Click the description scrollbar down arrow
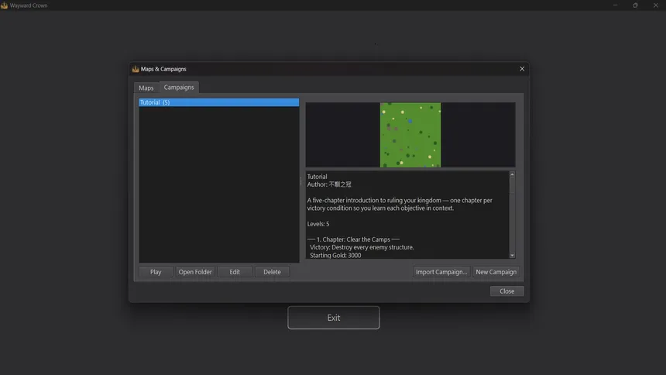 click(x=512, y=256)
